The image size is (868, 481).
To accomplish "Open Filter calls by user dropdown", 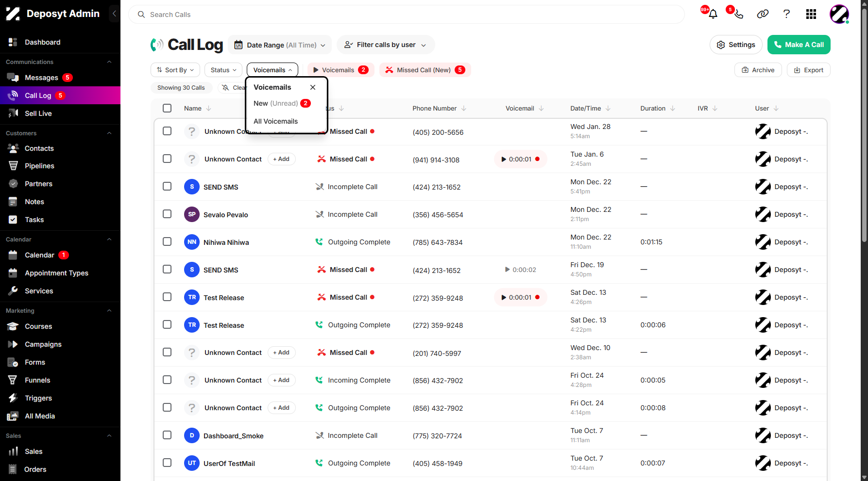I will pyautogui.click(x=386, y=45).
